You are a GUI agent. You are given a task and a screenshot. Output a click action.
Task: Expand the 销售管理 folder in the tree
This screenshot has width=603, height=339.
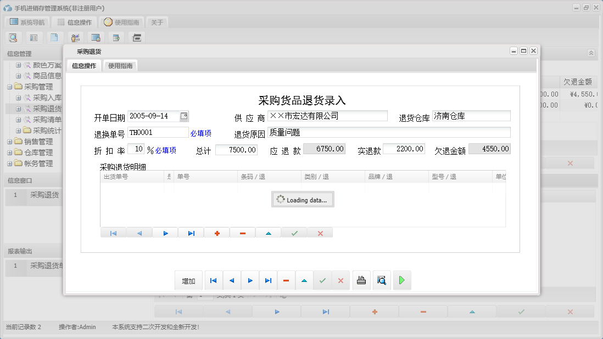(x=10, y=141)
